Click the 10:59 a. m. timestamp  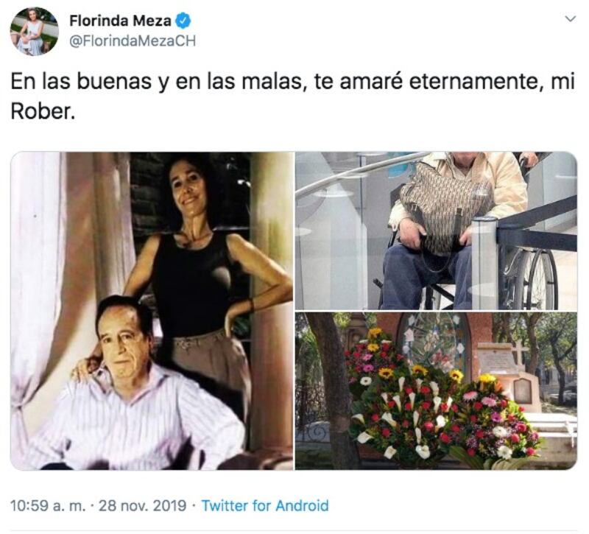48,506
